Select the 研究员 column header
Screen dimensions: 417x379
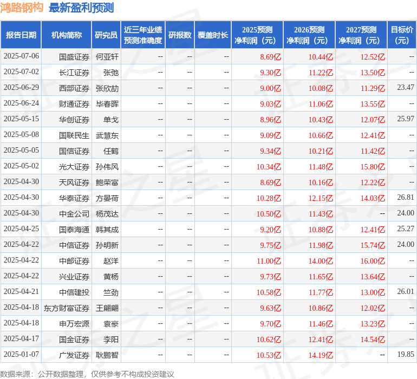pyautogui.click(x=106, y=35)
